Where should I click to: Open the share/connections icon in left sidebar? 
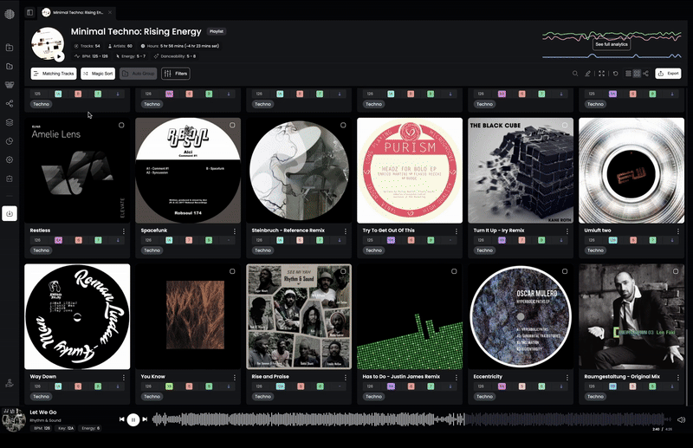[x=10, y=103]
